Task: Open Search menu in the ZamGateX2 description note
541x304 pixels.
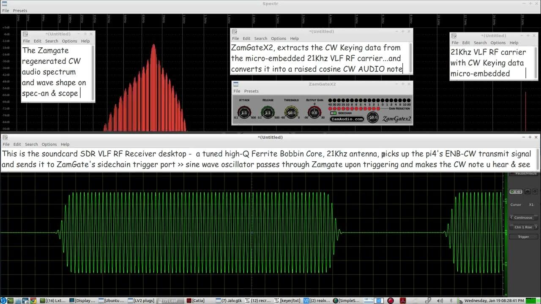Action: click(x=261, y=38)
